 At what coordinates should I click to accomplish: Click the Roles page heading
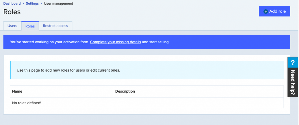tap(12, 12)
